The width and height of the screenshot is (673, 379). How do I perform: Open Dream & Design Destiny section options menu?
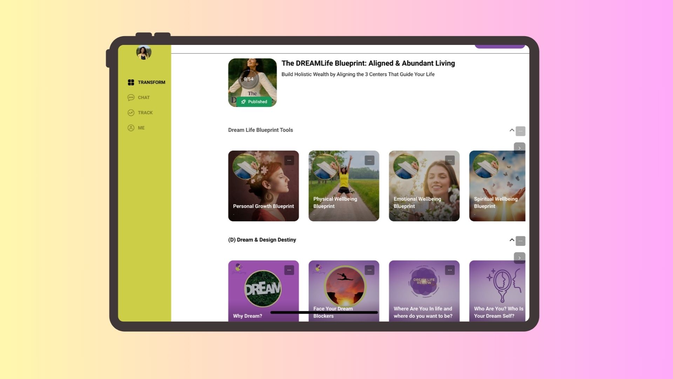coord(521,241)
